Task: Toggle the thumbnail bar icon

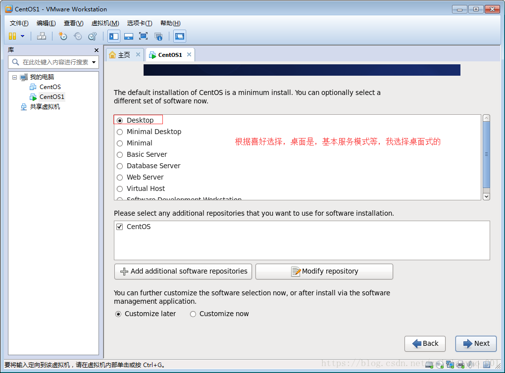Action: [129, 36]
